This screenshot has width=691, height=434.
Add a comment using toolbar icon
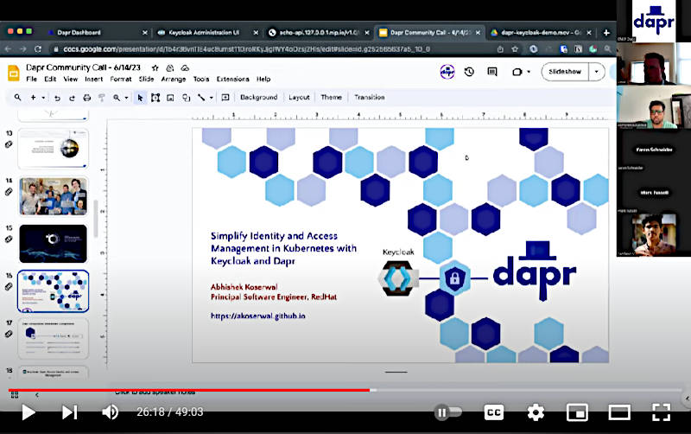pos(225,98)
